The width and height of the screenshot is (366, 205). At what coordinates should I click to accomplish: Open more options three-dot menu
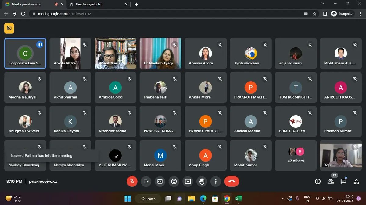point(216,181)
